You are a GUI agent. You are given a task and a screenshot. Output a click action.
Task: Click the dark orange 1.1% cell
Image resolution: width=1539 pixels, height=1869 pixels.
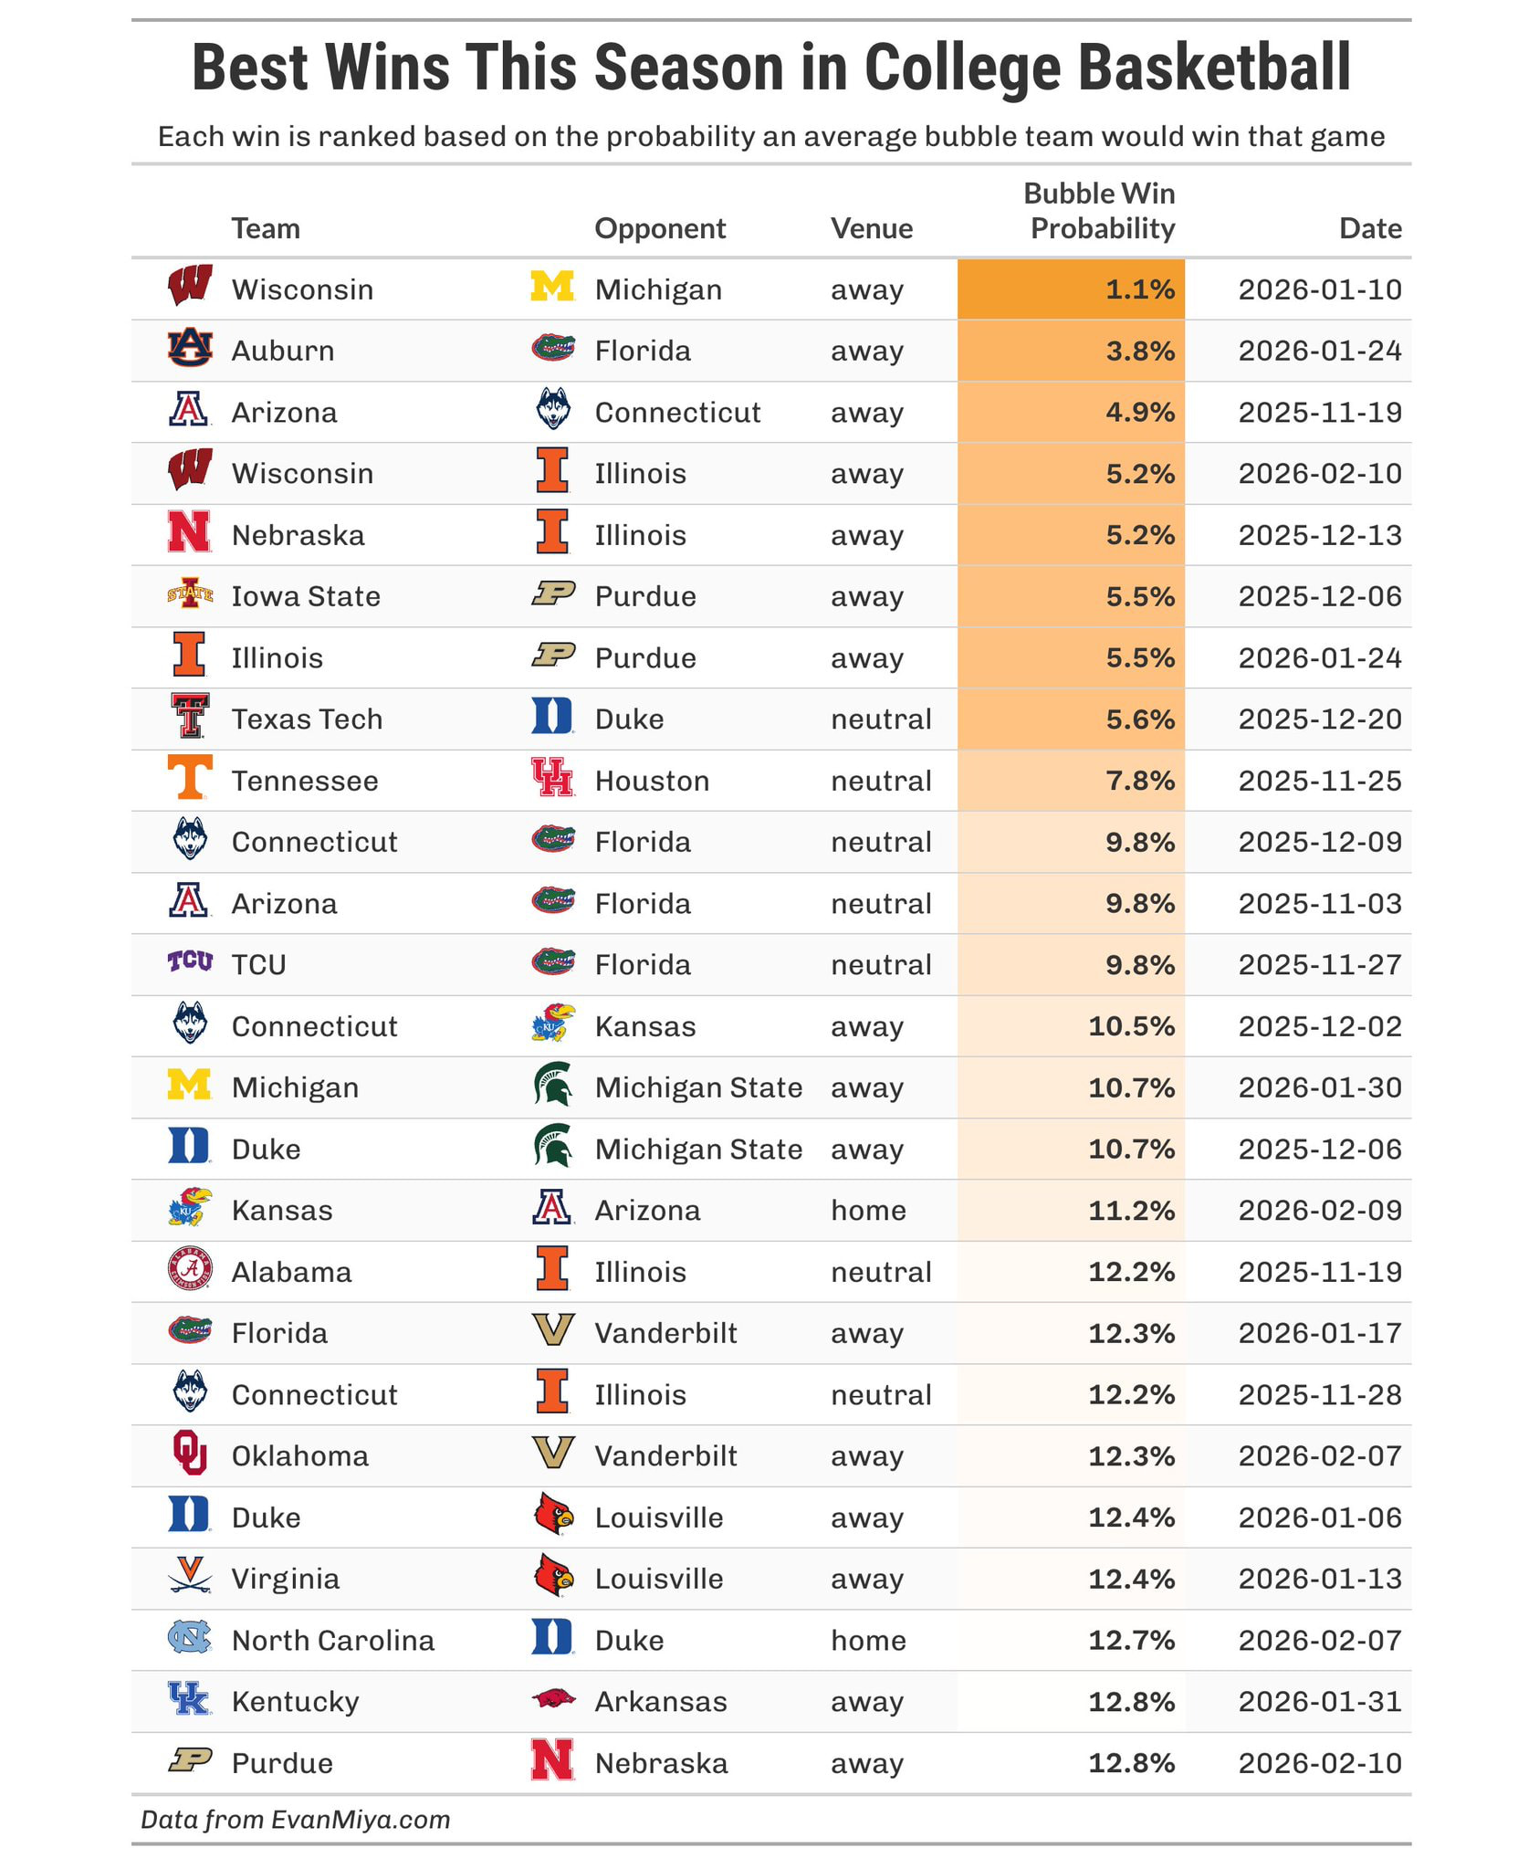click(x=1070, y=289)
